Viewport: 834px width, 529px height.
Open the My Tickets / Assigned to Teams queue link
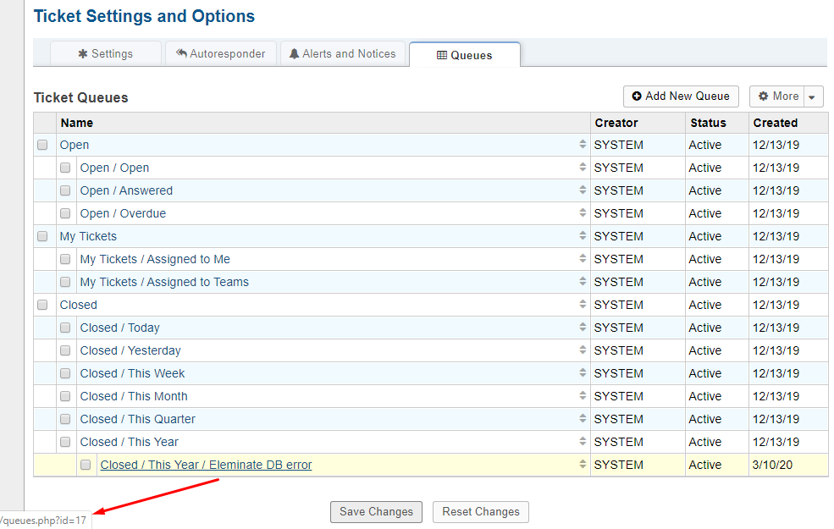(x=164, y=282)
